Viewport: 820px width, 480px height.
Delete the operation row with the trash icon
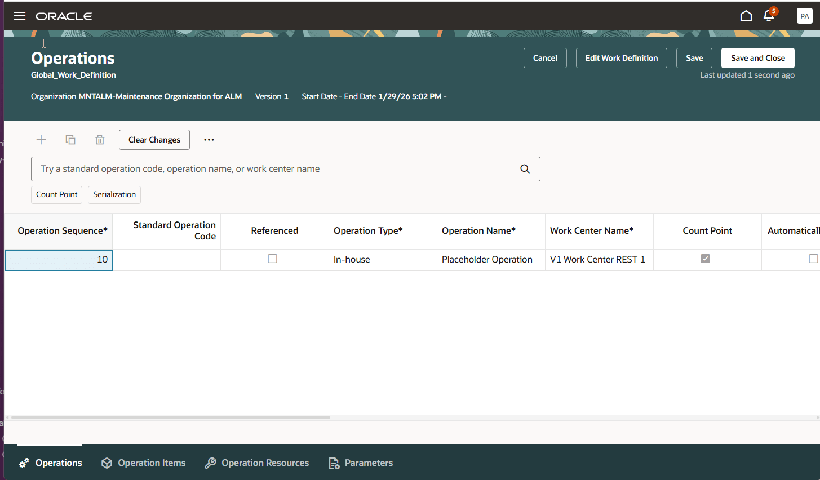[99, 139]
